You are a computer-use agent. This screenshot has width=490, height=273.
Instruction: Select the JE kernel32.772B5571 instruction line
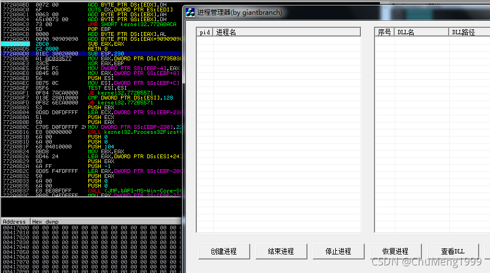click(x=91, y=93)
